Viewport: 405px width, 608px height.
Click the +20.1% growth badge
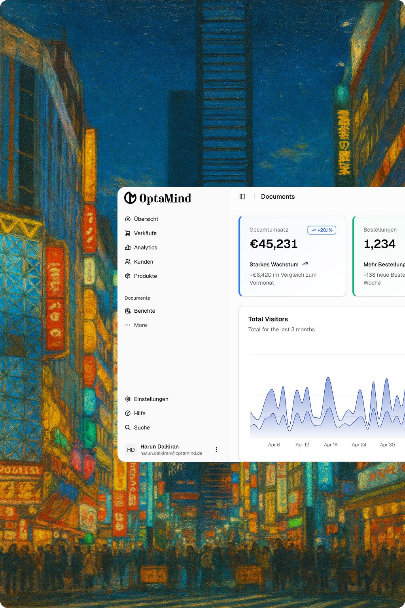[x=322, y=230]
